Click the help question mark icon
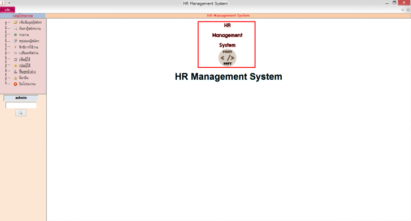 (408, 10)
